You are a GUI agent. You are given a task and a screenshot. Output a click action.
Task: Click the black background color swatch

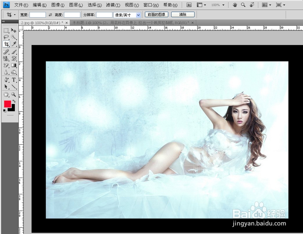(13, 109)
